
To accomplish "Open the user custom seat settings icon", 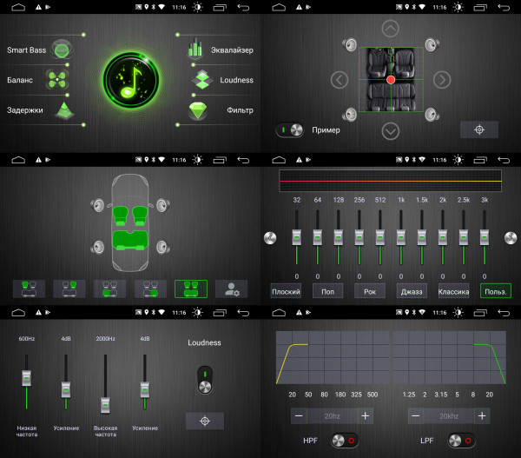I will [232, 289].
